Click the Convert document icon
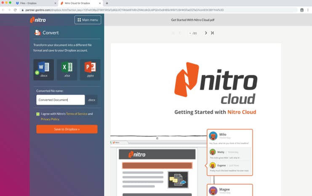The image size is (312, 196). (37, 33)
